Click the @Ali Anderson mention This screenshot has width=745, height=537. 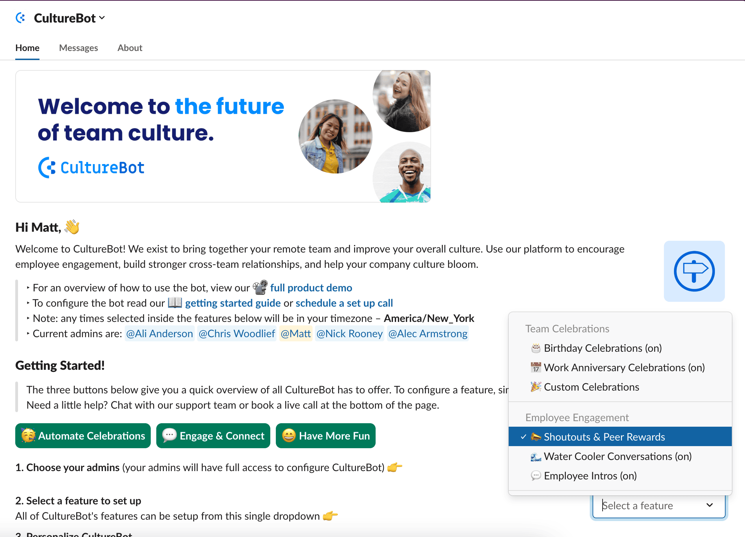[159, 333]
